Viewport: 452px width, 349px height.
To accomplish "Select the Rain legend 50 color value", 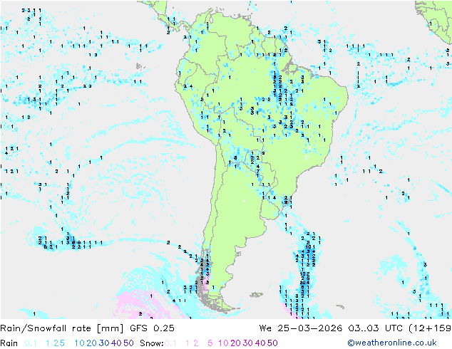I will point(128,343).
